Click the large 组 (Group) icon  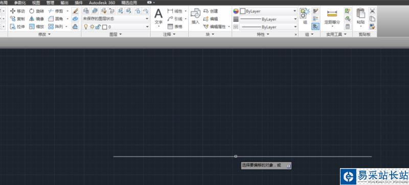305,16
